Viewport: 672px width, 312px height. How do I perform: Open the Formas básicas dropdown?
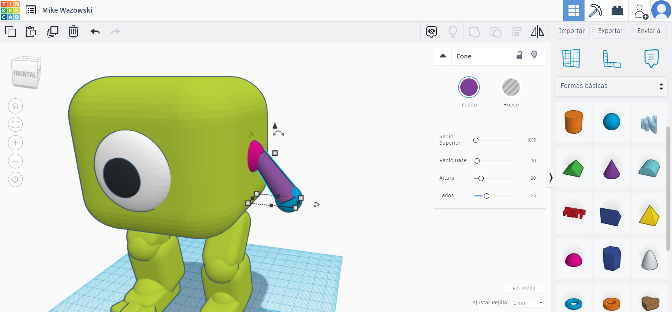(612, 86)
